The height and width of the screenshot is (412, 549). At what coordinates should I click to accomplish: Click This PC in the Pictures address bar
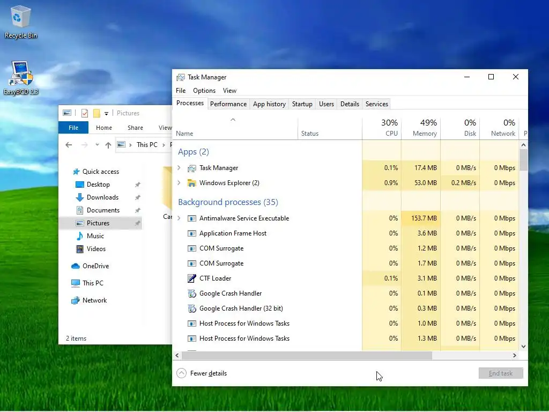click(147, 145)
